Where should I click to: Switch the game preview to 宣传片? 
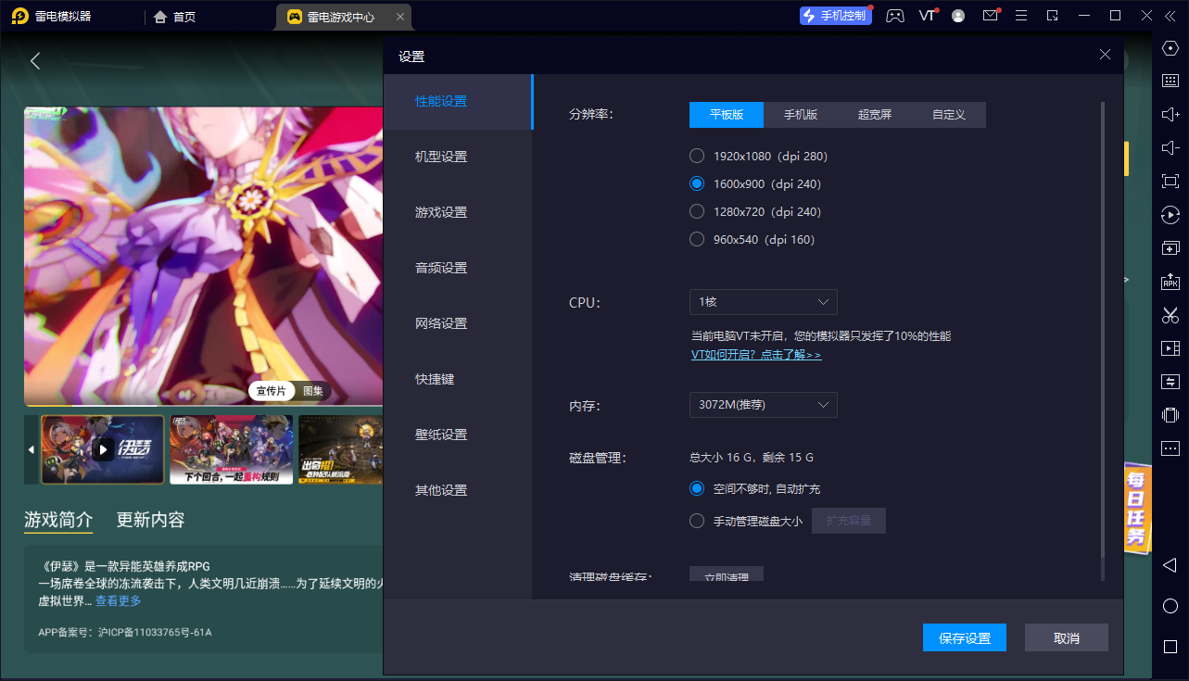(x=272, y=391)
